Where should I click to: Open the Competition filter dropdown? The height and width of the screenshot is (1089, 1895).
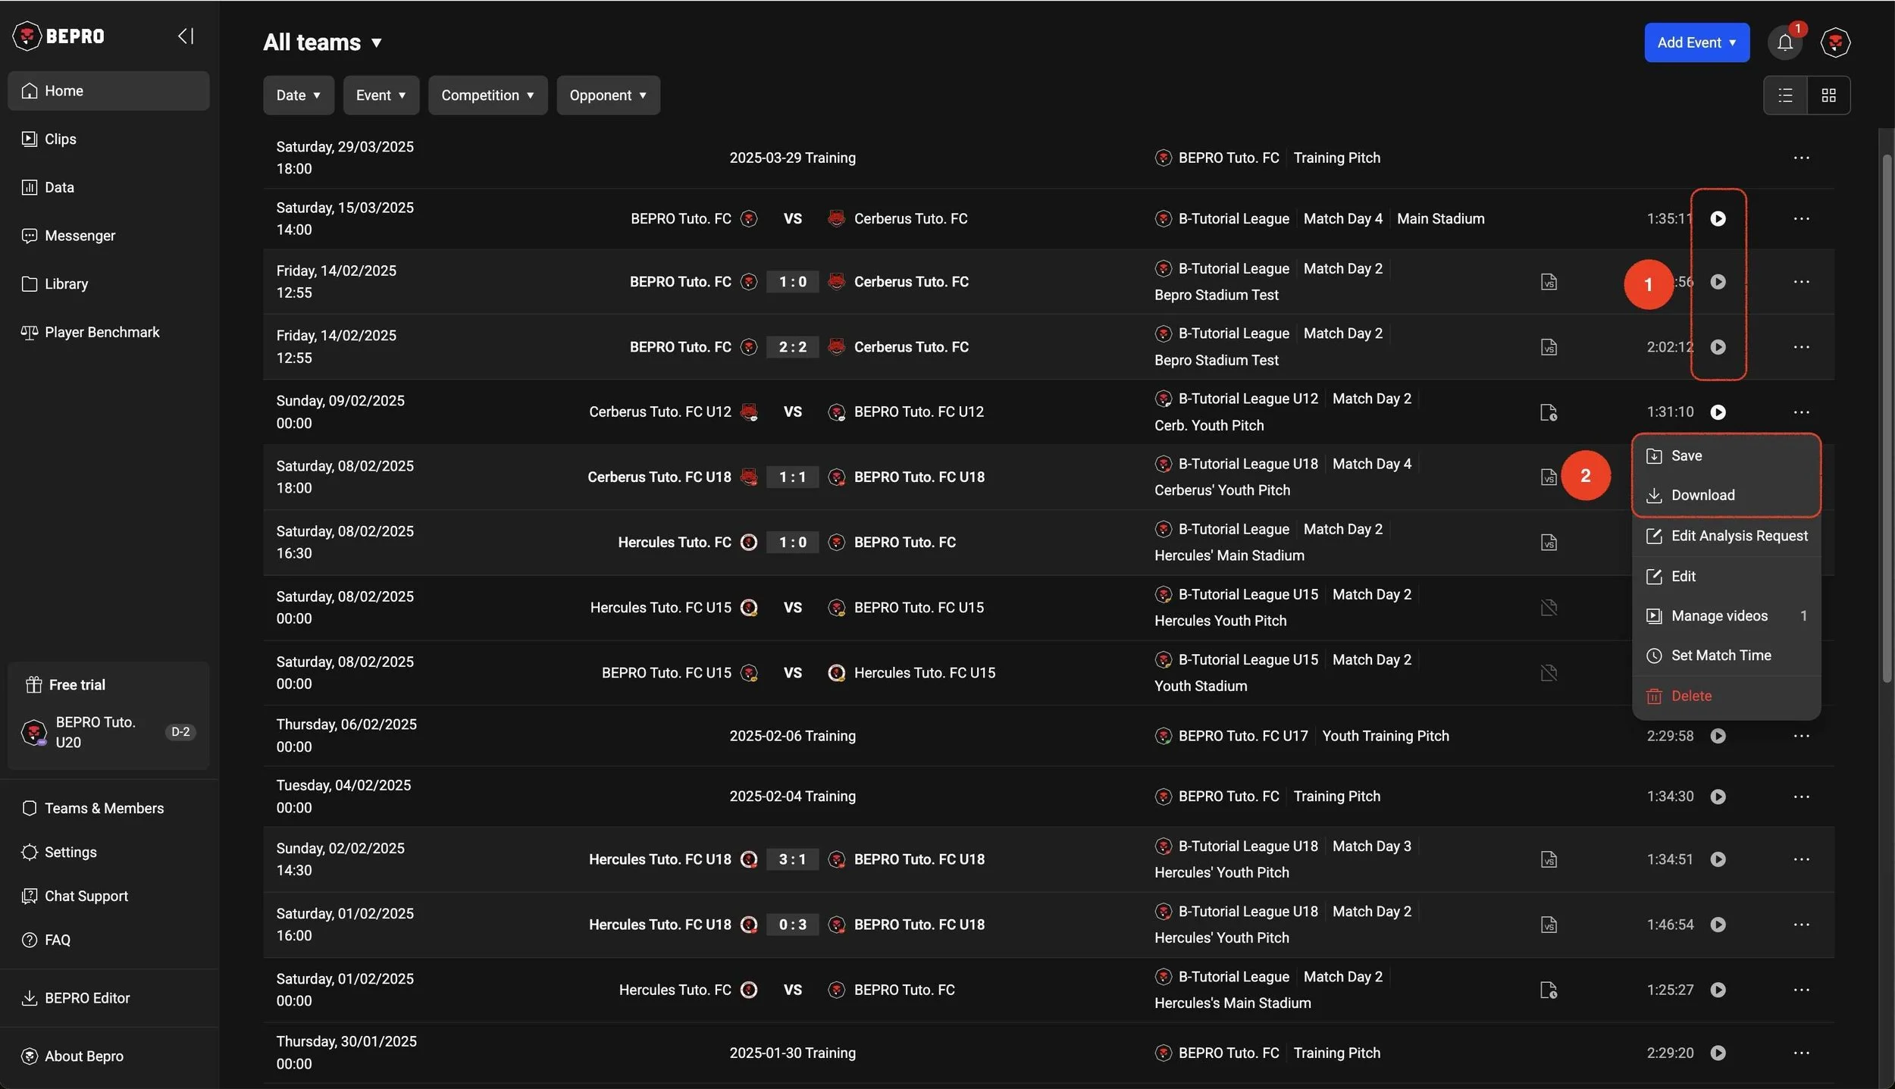click(x=487, y=95)
